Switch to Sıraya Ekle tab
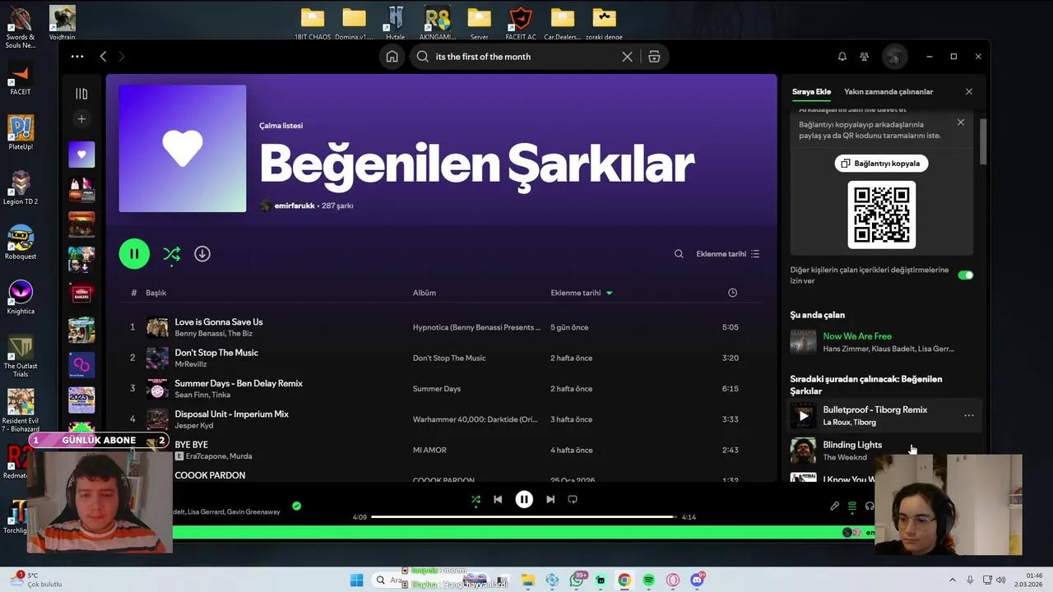Image resolution: width=1053 pixels, height=592 pixels. coord(811,92)
